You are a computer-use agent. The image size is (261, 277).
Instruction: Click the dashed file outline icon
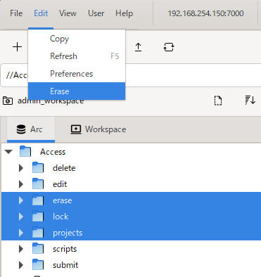[x=218, y=101]
